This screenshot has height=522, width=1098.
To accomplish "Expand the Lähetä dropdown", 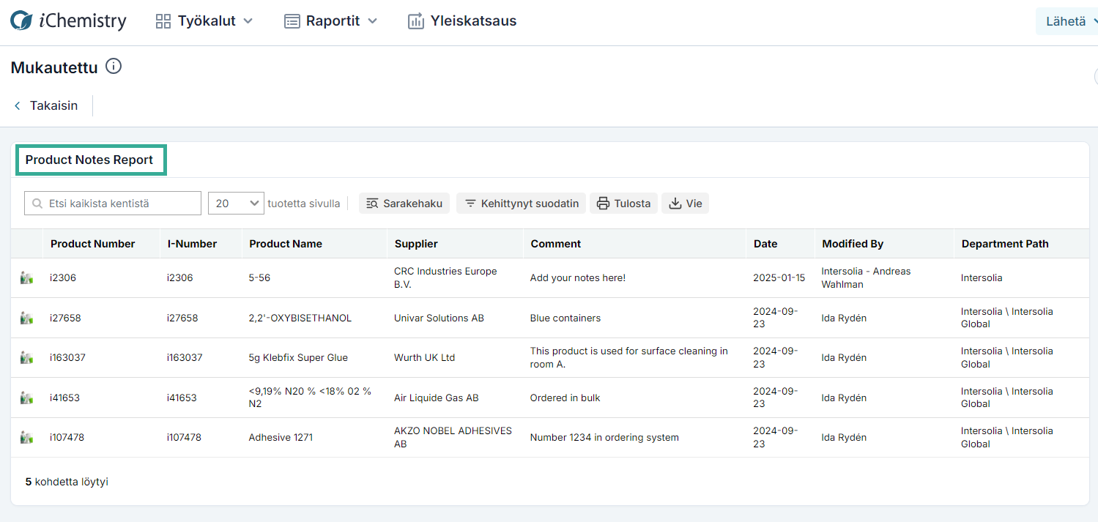I will point(1067,21).
